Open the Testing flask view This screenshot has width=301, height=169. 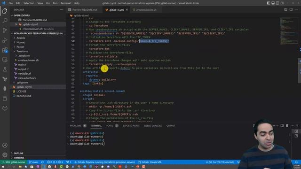click(x=5, y=69)
